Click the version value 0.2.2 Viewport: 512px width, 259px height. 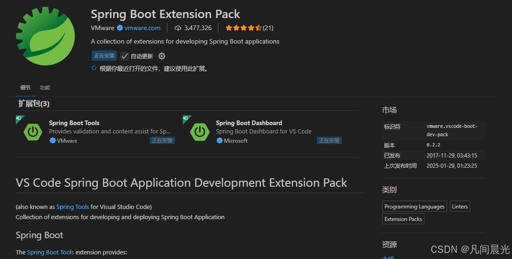pyautogui.click(x=433, y=145)
